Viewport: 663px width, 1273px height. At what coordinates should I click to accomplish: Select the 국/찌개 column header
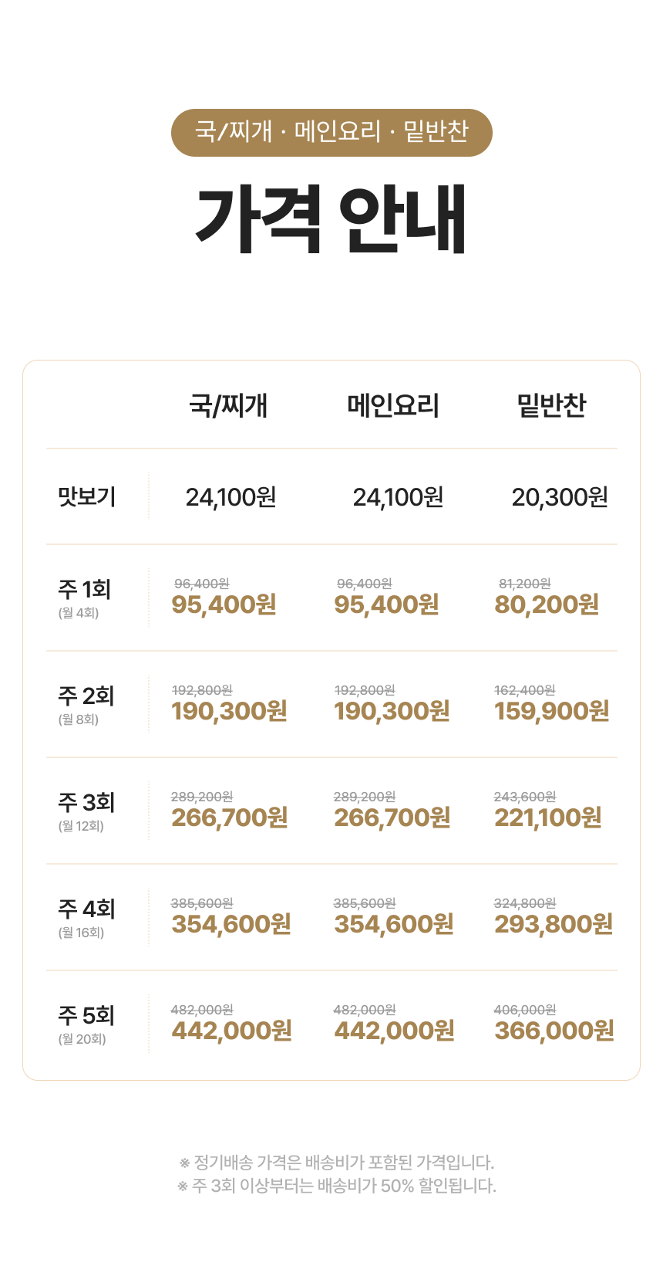(228, 405)
